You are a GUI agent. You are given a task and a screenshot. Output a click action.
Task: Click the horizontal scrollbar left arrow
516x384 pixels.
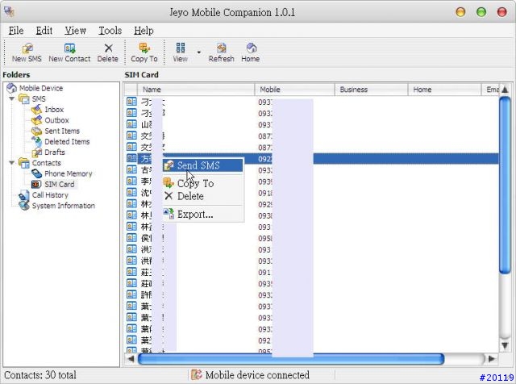131,359
